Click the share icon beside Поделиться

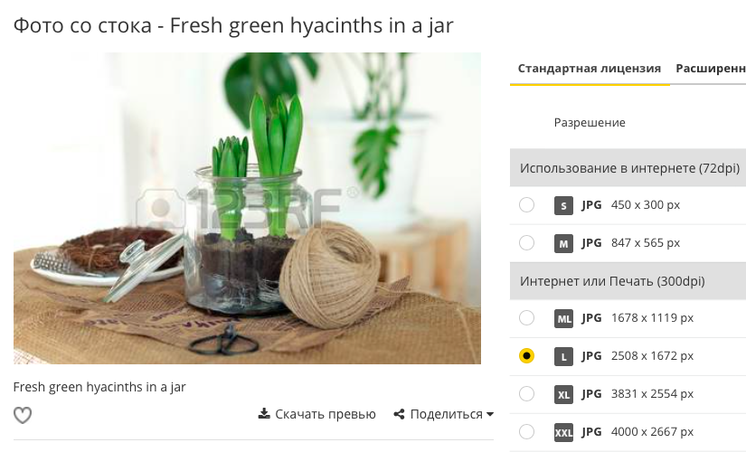point(399,414)
